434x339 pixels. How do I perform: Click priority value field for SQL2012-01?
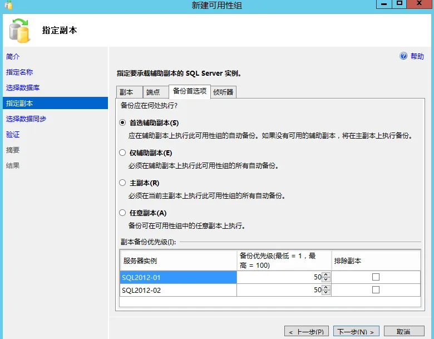[x=280, y=277]
